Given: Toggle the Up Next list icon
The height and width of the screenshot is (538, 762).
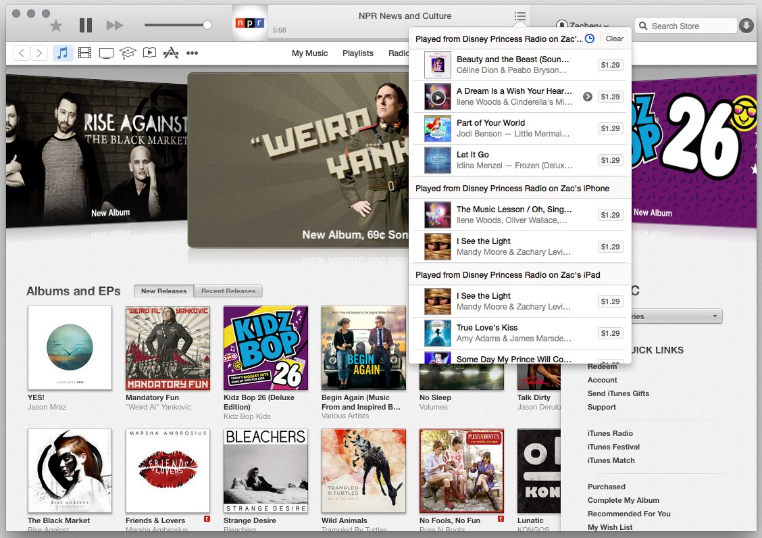Looking at the screenshot, I should [520, 16].
